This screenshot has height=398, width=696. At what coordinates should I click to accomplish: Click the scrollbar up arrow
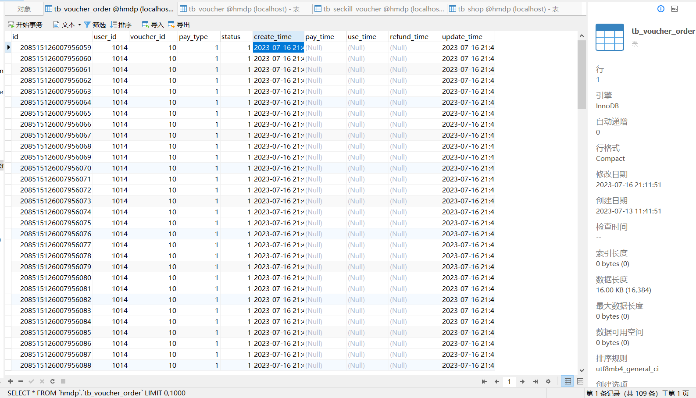tap(582, 36)
